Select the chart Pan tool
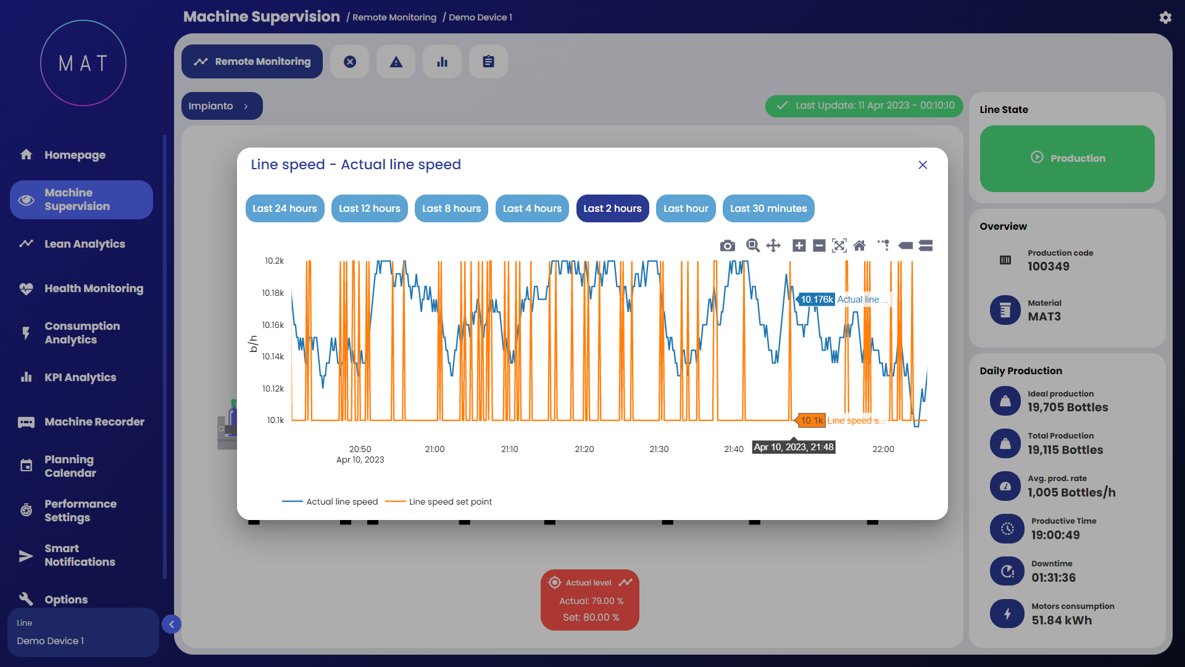1185x667 pixels. point(773,246)
